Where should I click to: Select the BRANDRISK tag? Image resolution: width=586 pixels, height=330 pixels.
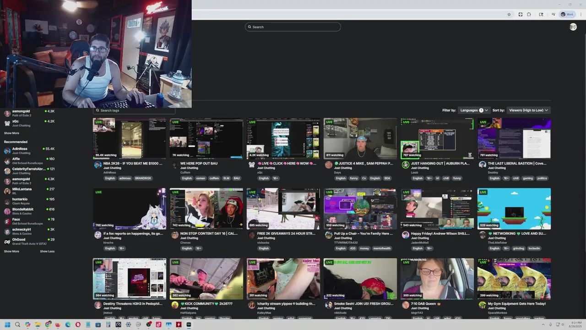click(143, 178)
